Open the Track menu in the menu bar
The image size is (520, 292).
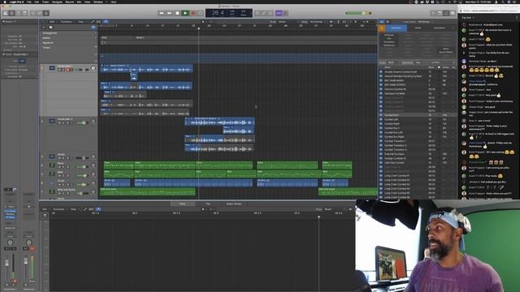coord(45,2)
